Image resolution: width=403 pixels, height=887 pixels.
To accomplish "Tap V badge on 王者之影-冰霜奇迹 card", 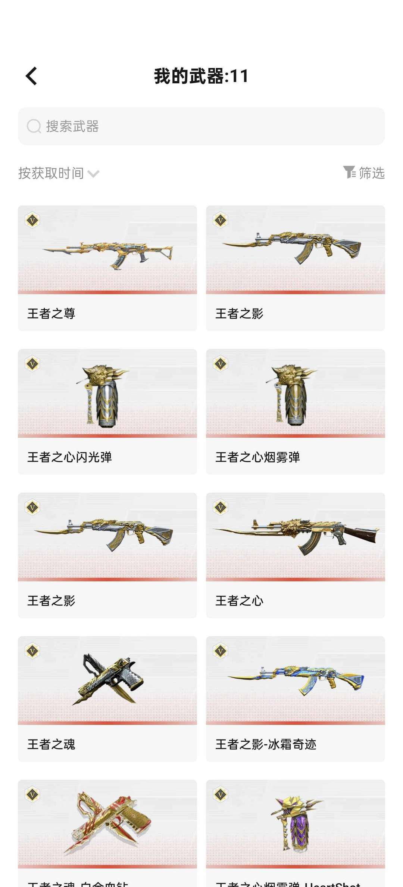I will coord(221,651).
